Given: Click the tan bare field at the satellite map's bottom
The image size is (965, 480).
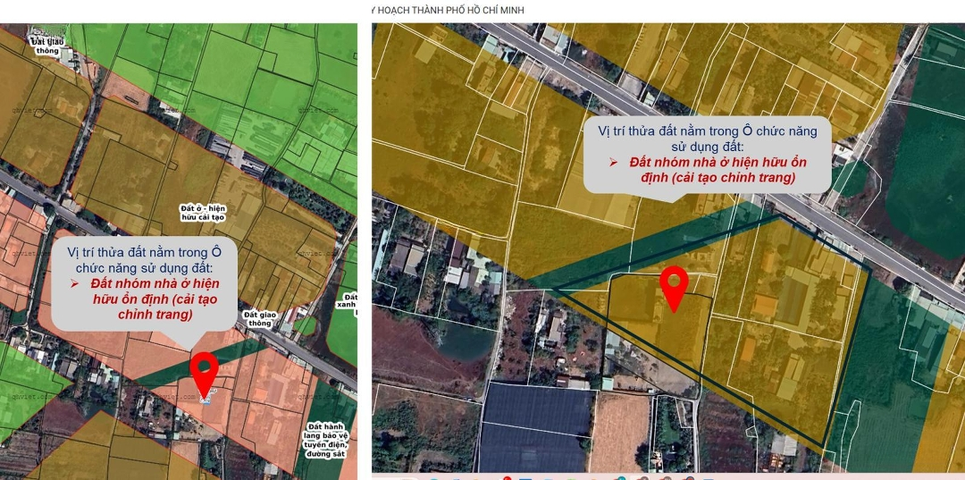Looking at the screenshot, I should click(618, 432).
